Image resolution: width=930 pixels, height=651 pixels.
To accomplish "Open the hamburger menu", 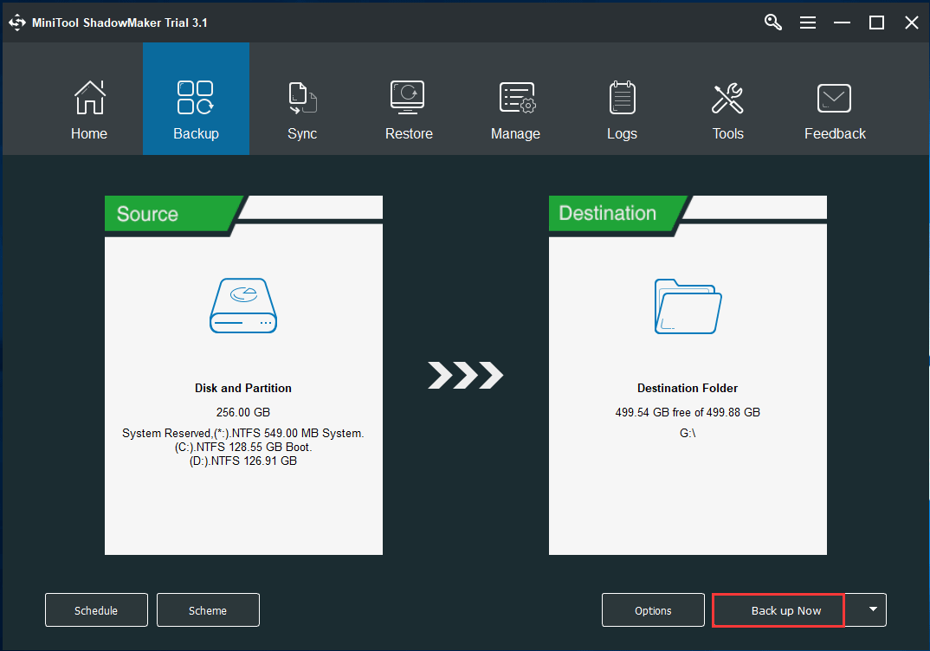I will (x=808, y=22).
